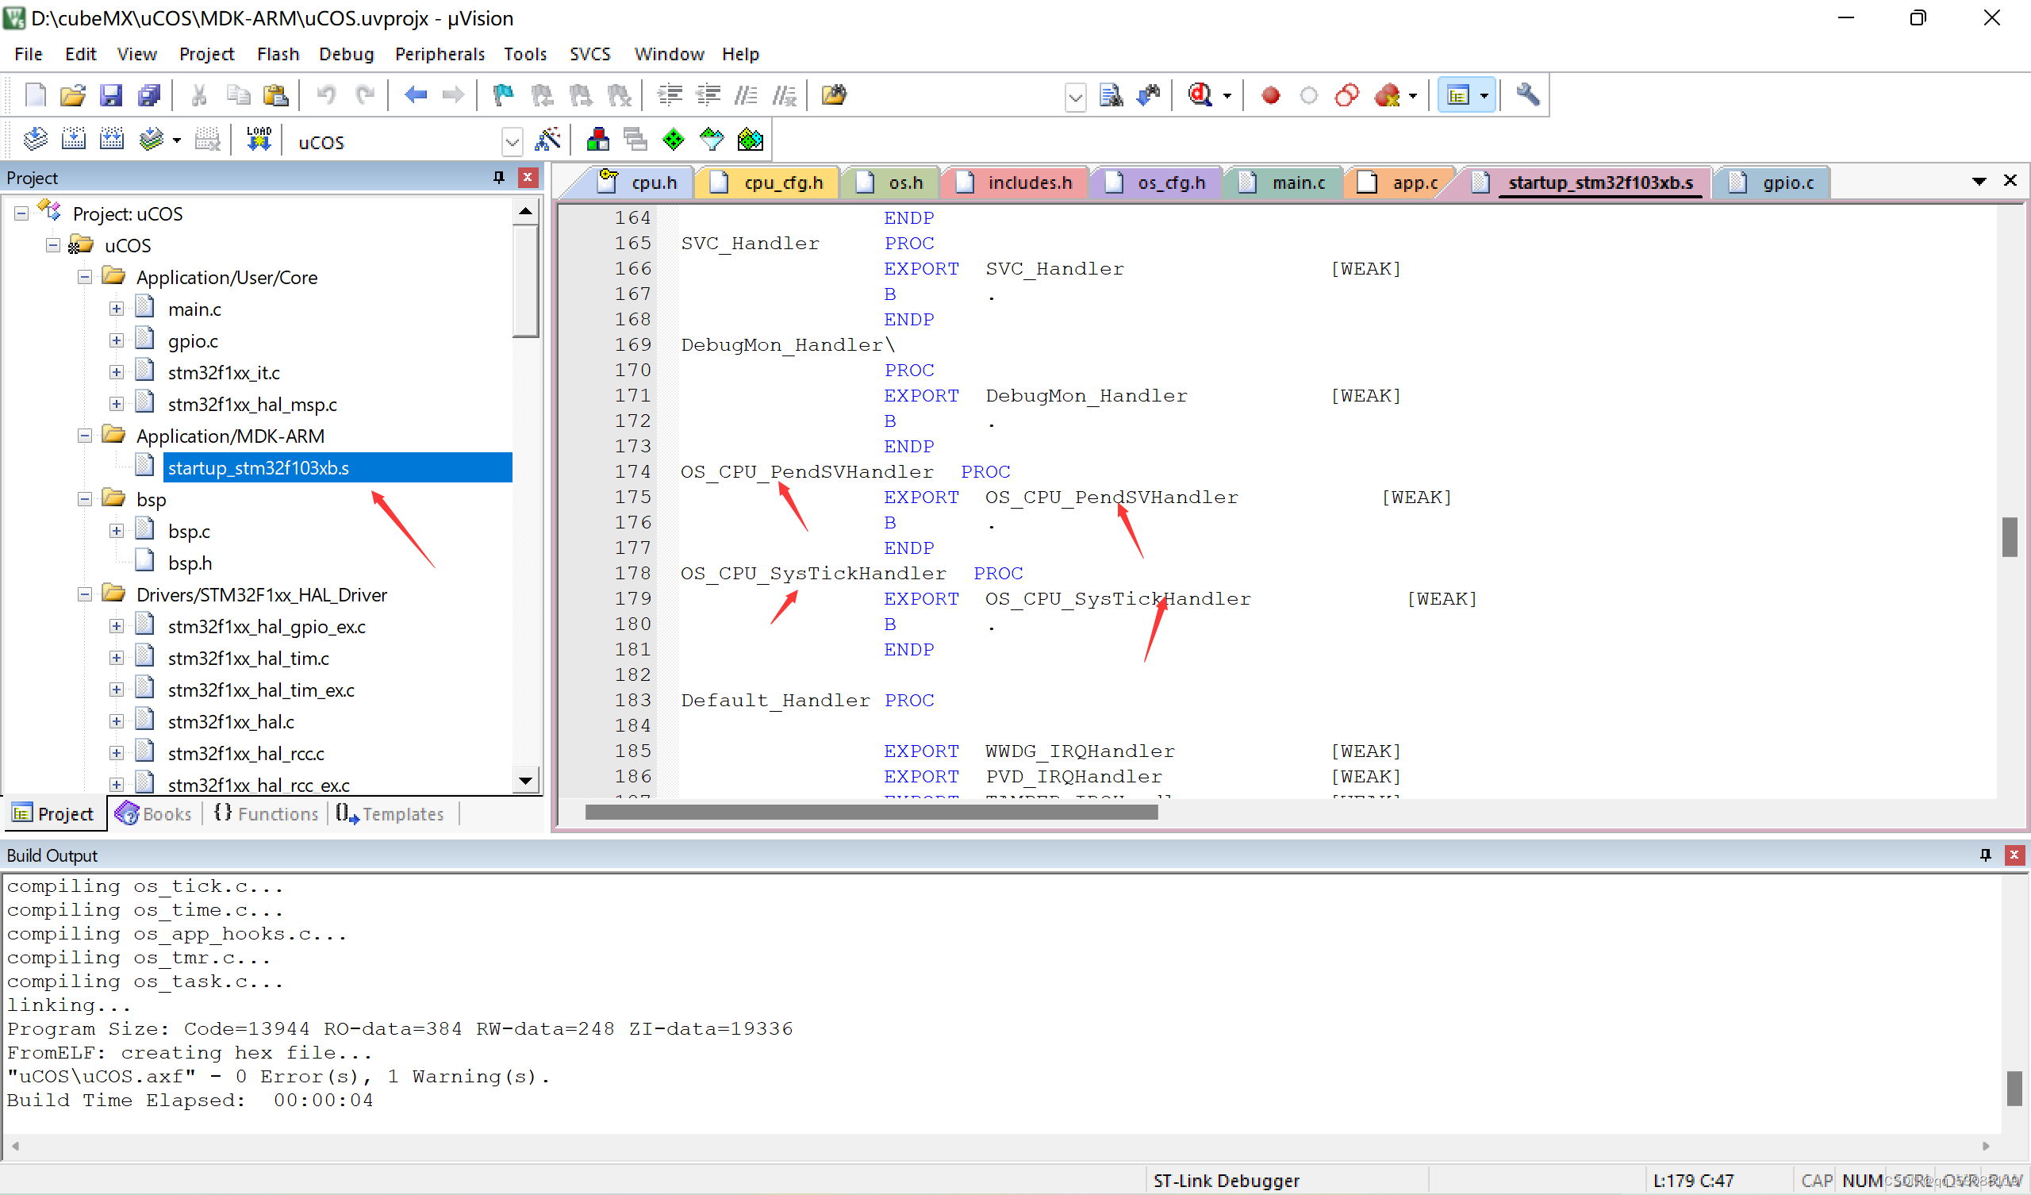Collapse Drivers/STM32F1xx_HAL_Driver folder
This screenshot has height=1195, width=2031.
(85, 594)
